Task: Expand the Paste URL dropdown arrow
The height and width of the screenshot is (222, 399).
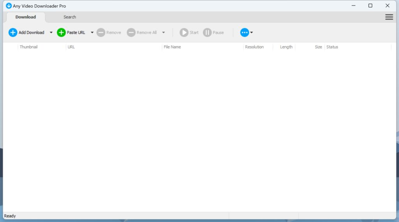Action: coord(92,33)
